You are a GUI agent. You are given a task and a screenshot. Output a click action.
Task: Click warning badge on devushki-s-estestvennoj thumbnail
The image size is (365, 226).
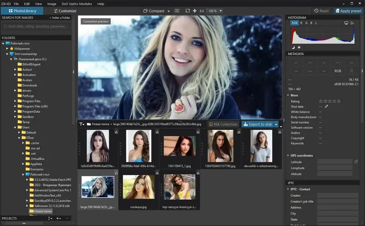(x=280, y=131)
